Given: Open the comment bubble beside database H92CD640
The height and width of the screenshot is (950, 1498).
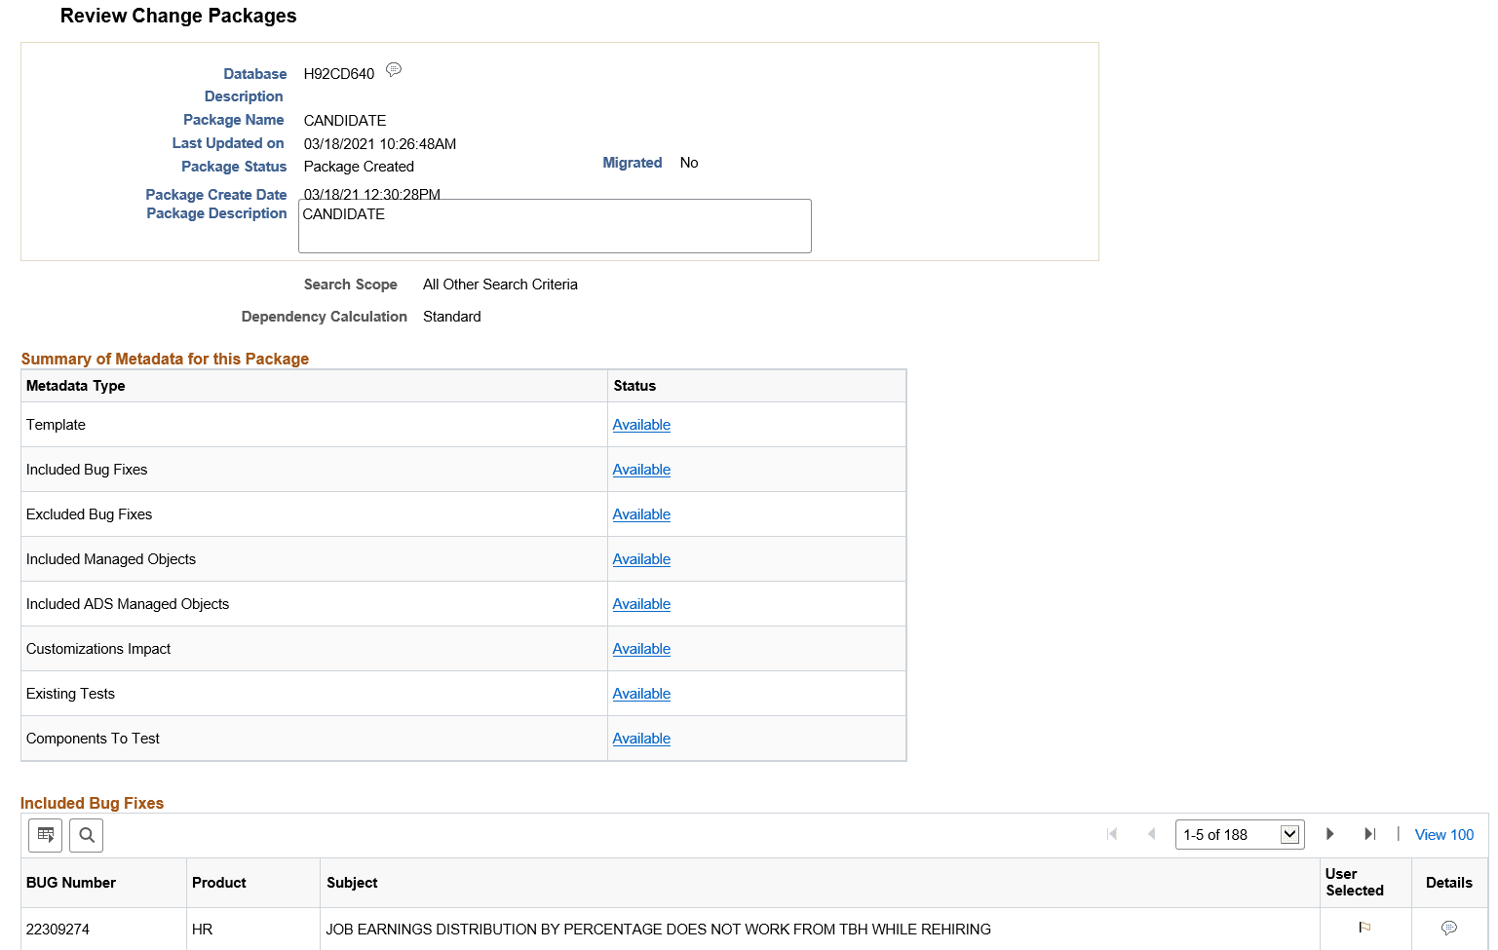Looking at the screenshot, I should point(394,69).
